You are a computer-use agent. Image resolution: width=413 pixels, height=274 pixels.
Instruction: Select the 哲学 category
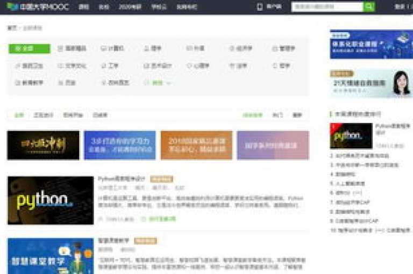(282, 66)
